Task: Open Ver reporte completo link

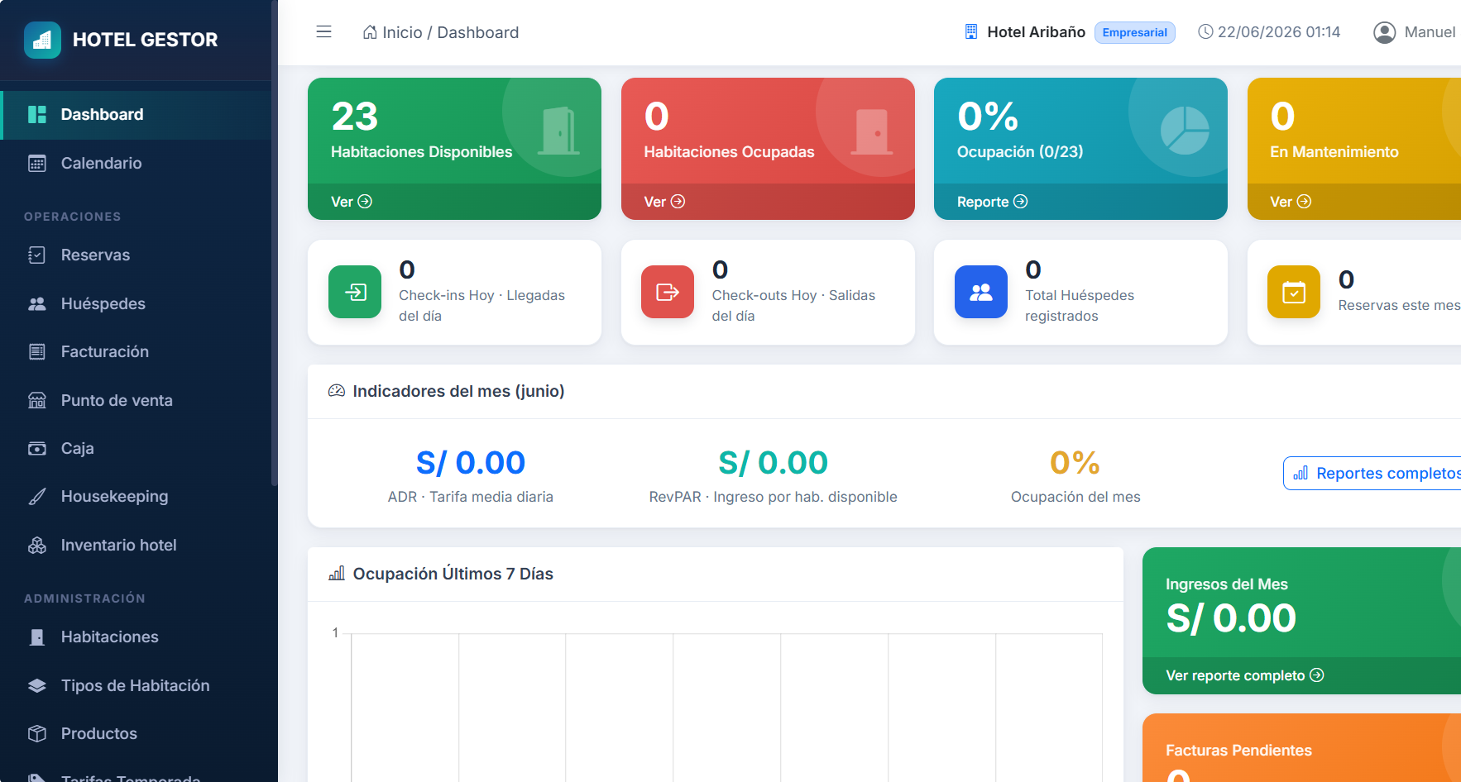Action: pos(1244,675)
